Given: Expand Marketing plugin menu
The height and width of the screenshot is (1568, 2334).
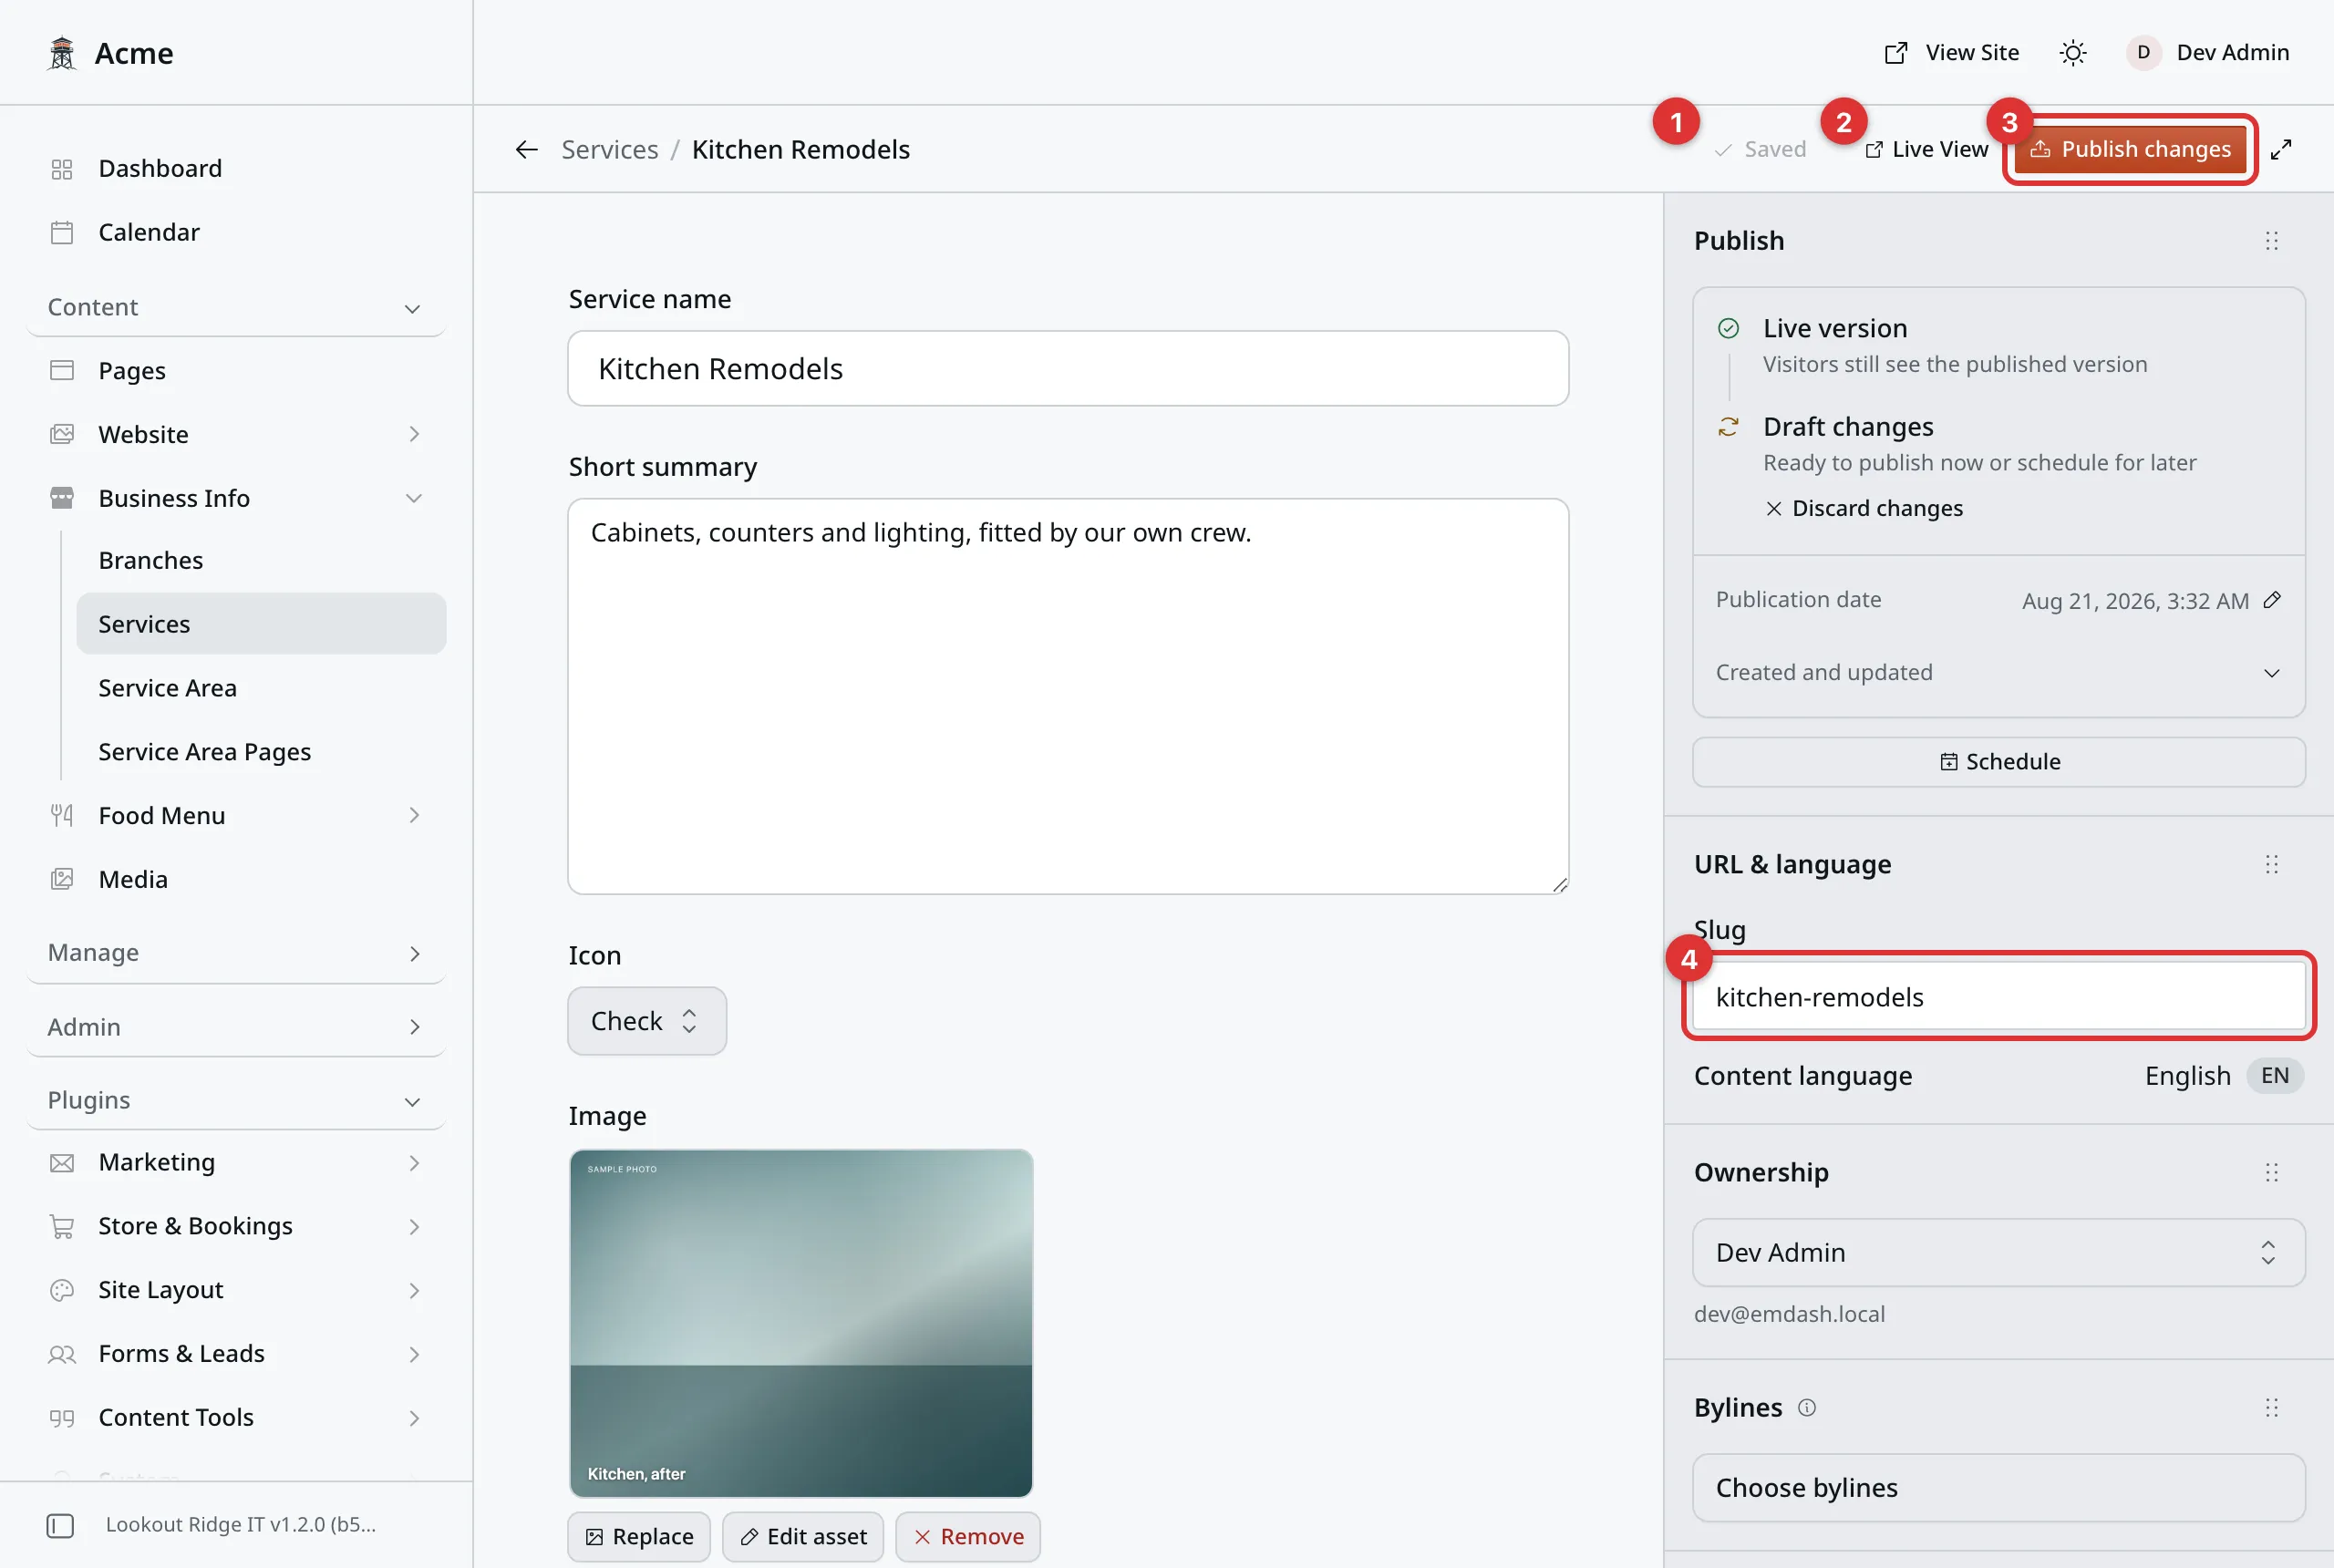Looking at the screenshot, I should (x=236, y=1163).
